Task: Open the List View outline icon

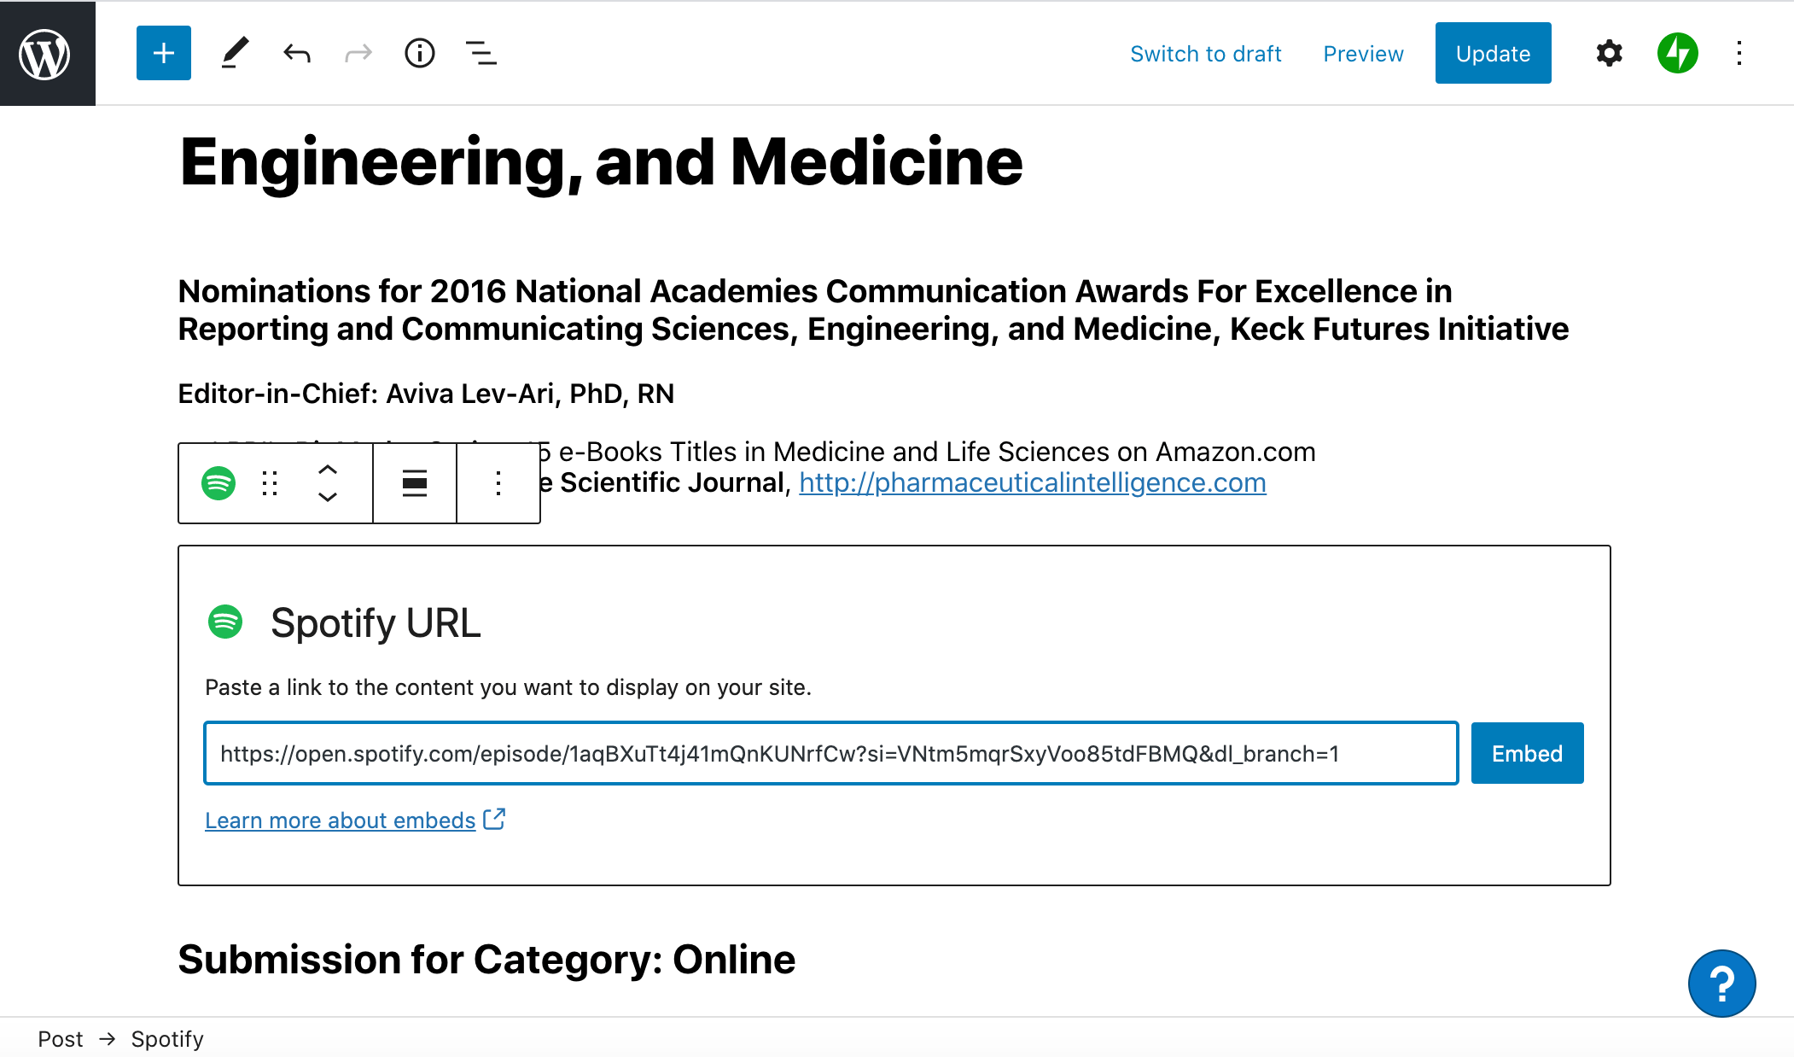Action: [x=481, y=54]
